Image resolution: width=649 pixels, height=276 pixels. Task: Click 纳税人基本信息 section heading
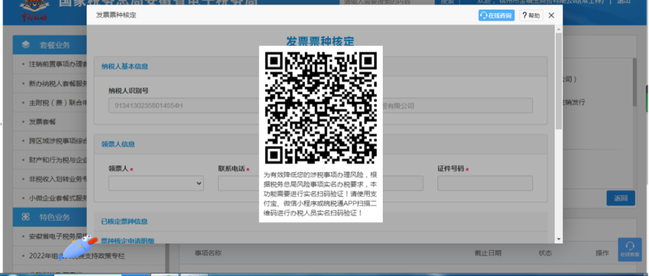click(125, 66)
